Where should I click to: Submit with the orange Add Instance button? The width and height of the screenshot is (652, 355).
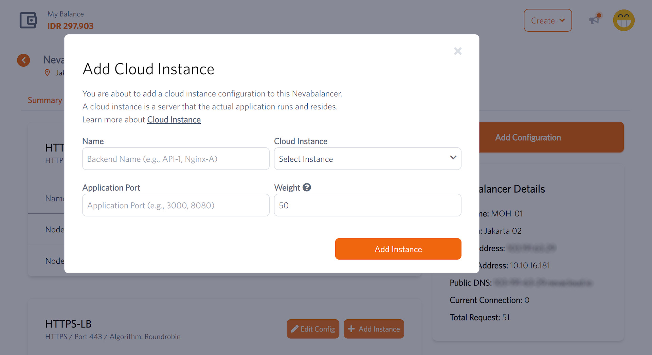click(398, 249)
